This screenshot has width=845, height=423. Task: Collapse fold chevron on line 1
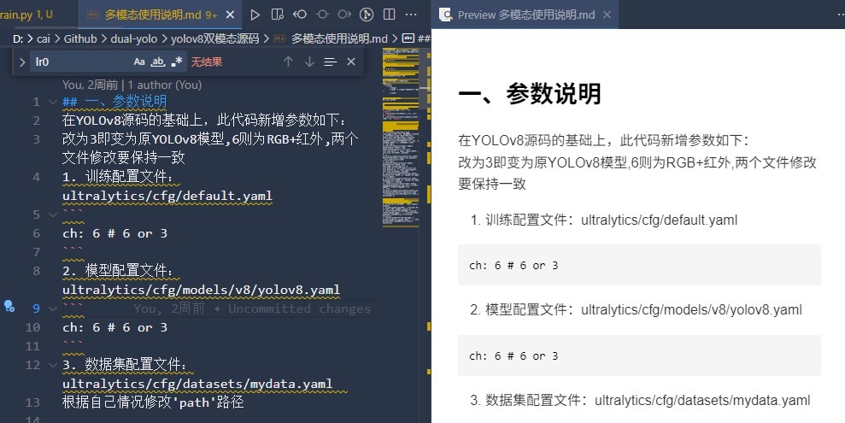tap(53, 102)
